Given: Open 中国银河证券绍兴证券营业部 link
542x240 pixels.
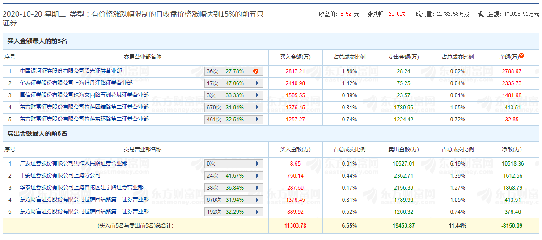Looking at the screenshot, I should click(x=71, y=71).
